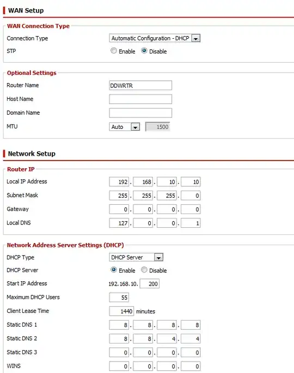Focus the Domain Name field
The height and width of the screenshot is (373, 294).
(x=140, y=113)
